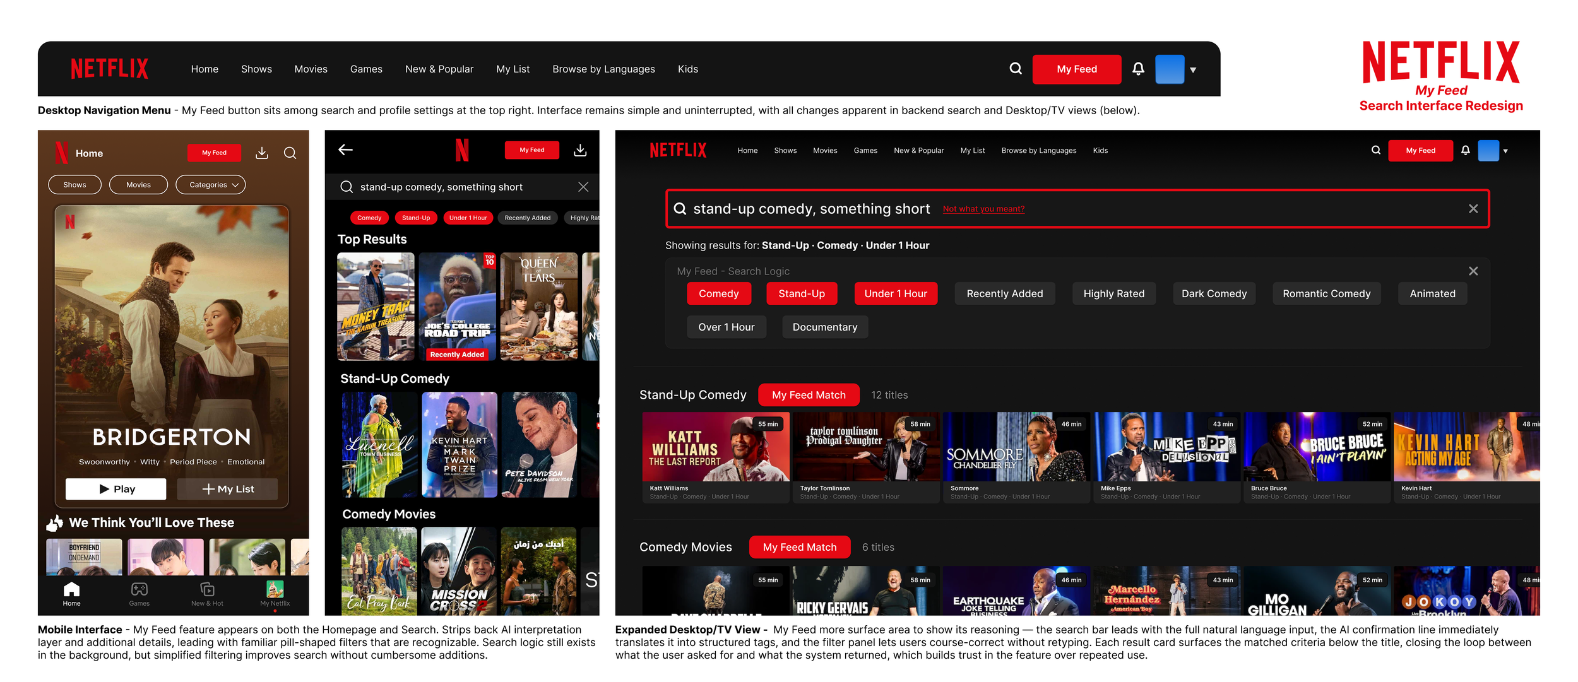
Task: Tap Home icon in mobile bottom bar
Action: pyautogui.click(x=71, y=594)
